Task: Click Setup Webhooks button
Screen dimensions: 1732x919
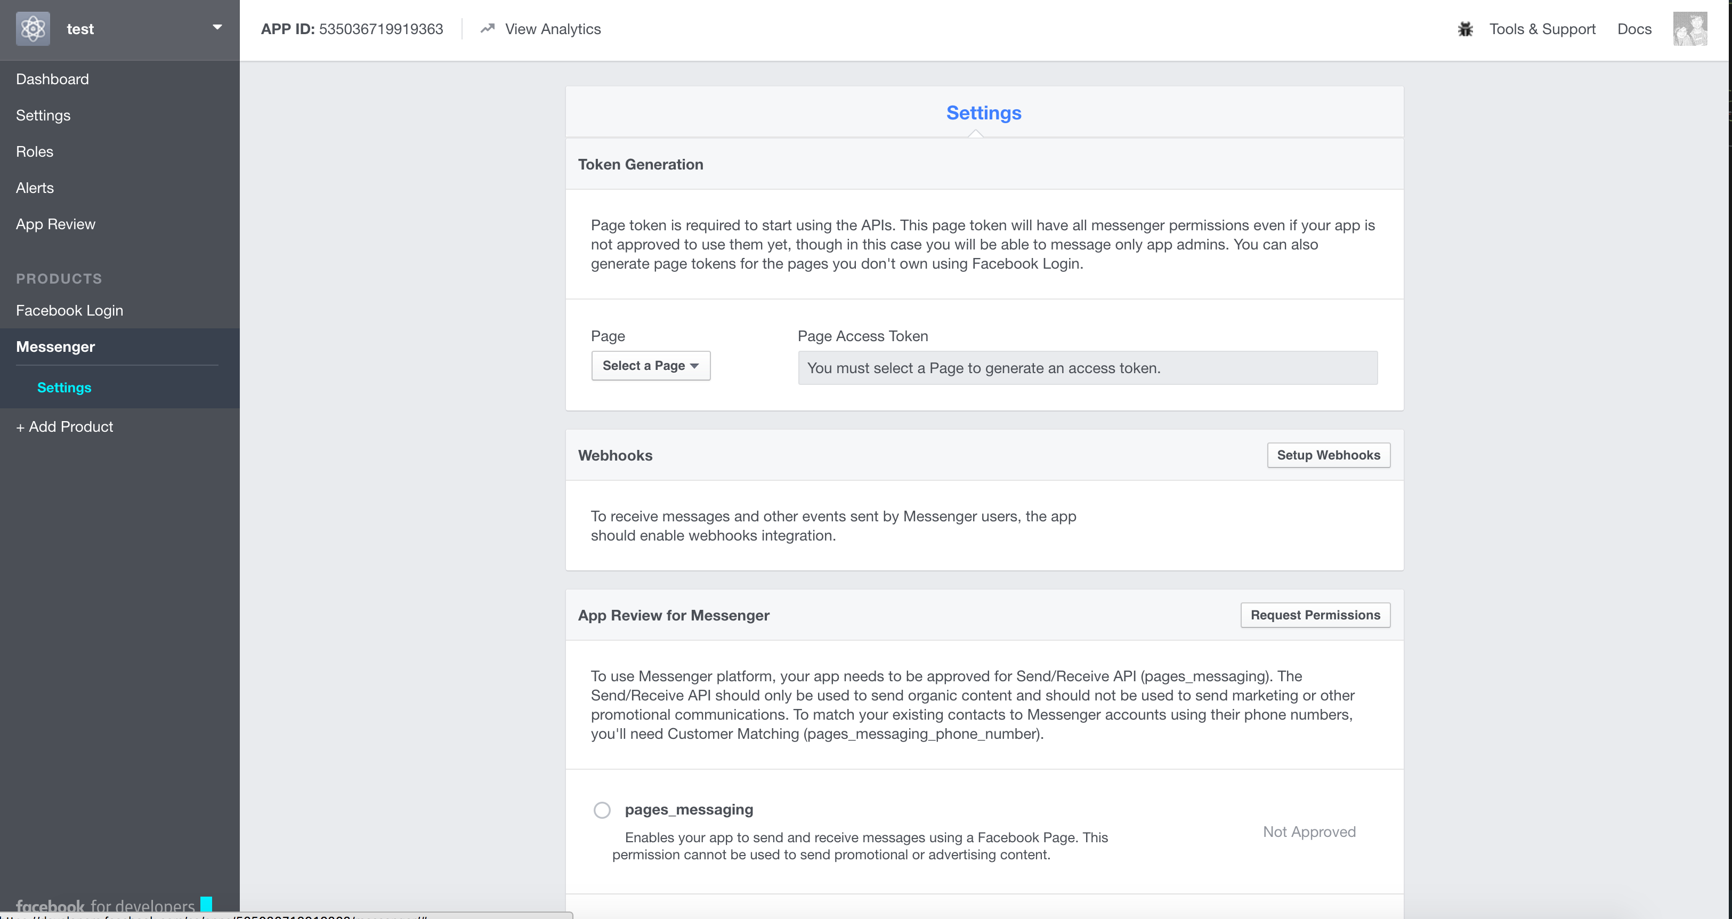Action: coord(1329,455)
